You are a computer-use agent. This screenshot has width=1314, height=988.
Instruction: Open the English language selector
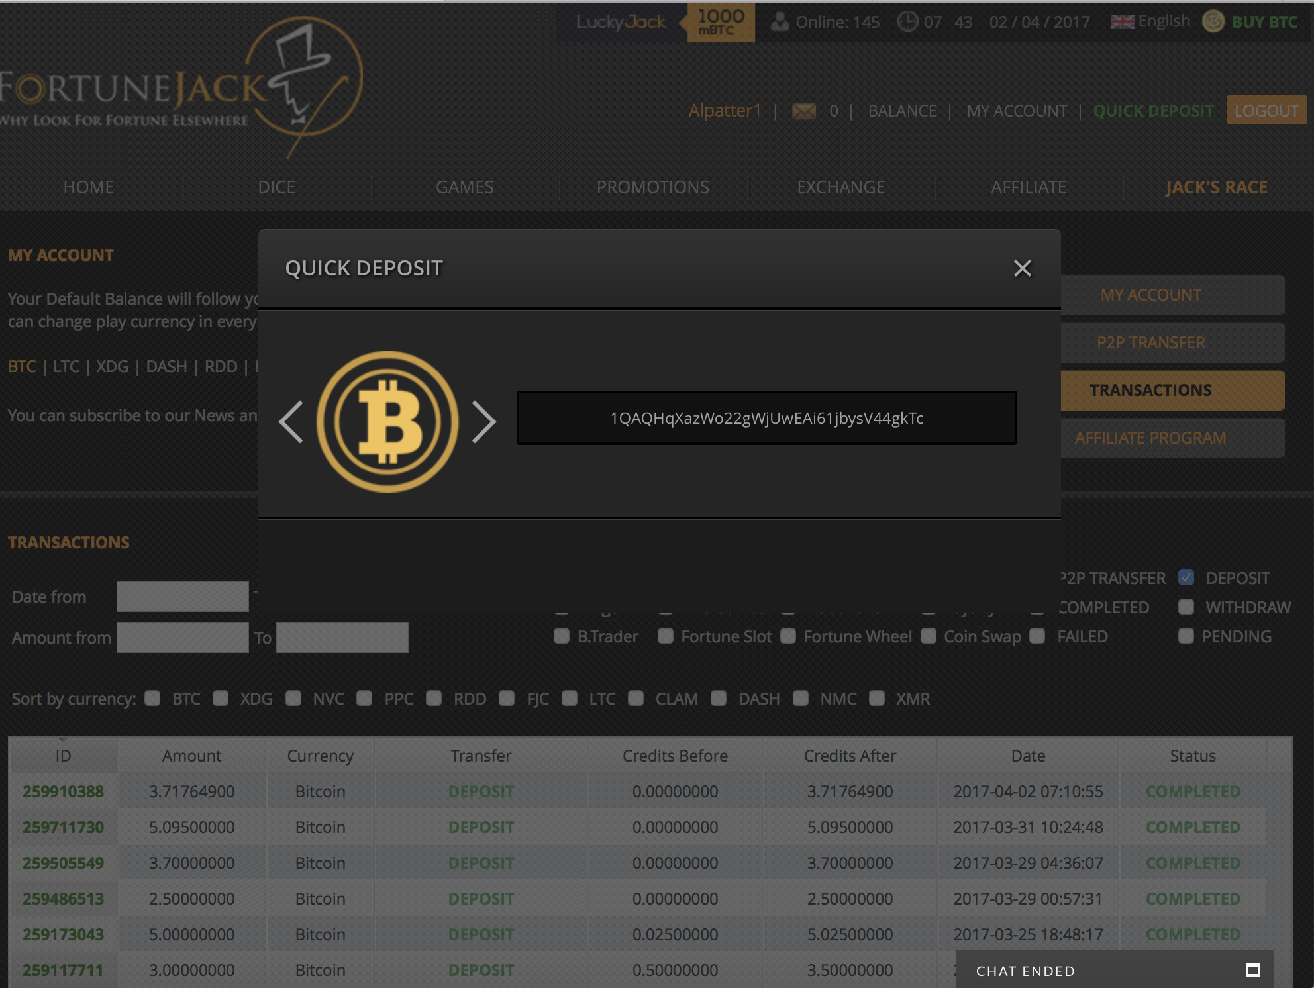[x=1164, y=22]
